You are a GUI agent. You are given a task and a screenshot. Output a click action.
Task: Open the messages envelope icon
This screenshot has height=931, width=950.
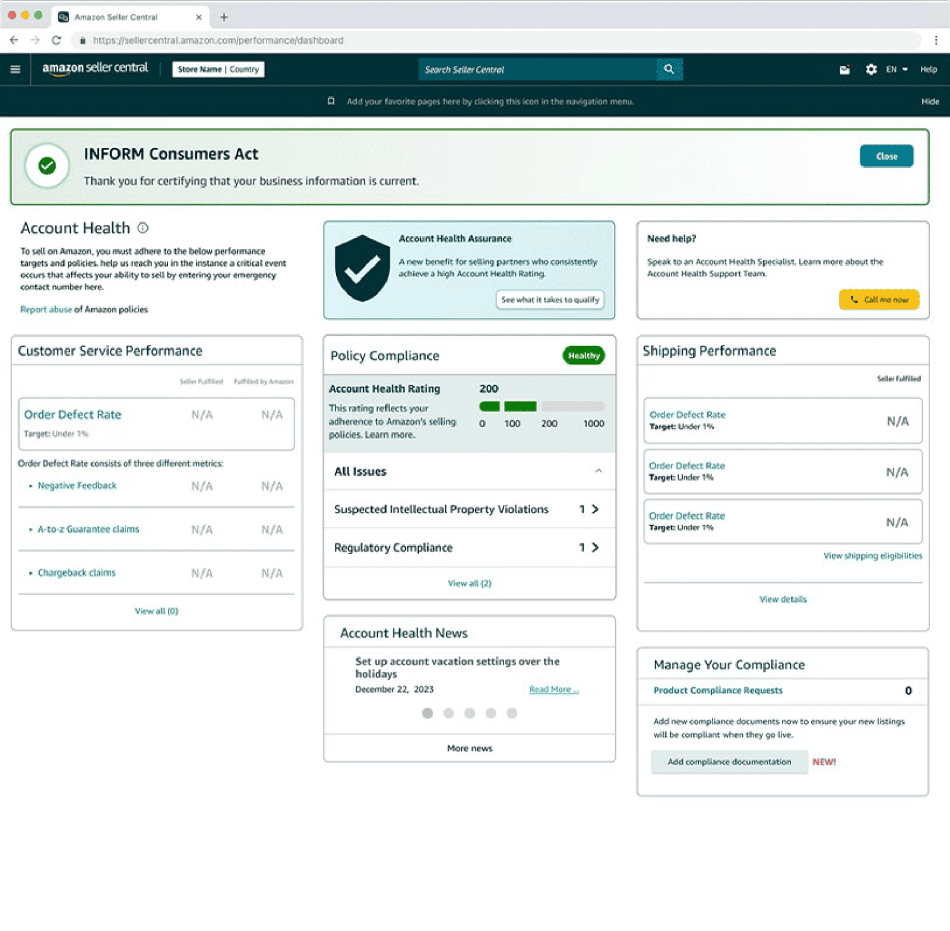(844, 69)
